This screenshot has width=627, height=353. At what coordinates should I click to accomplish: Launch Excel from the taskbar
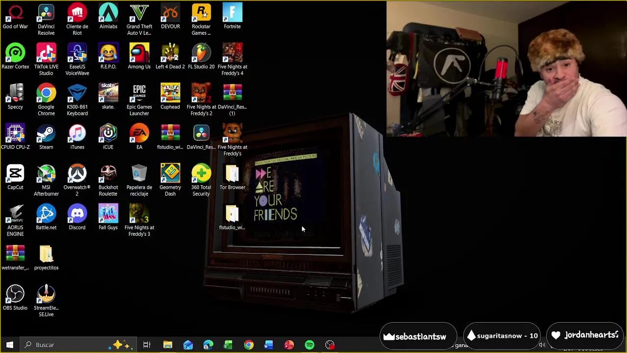228,345
